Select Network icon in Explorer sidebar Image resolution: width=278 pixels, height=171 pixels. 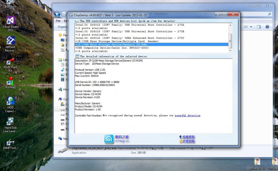(x=60, y=139)
